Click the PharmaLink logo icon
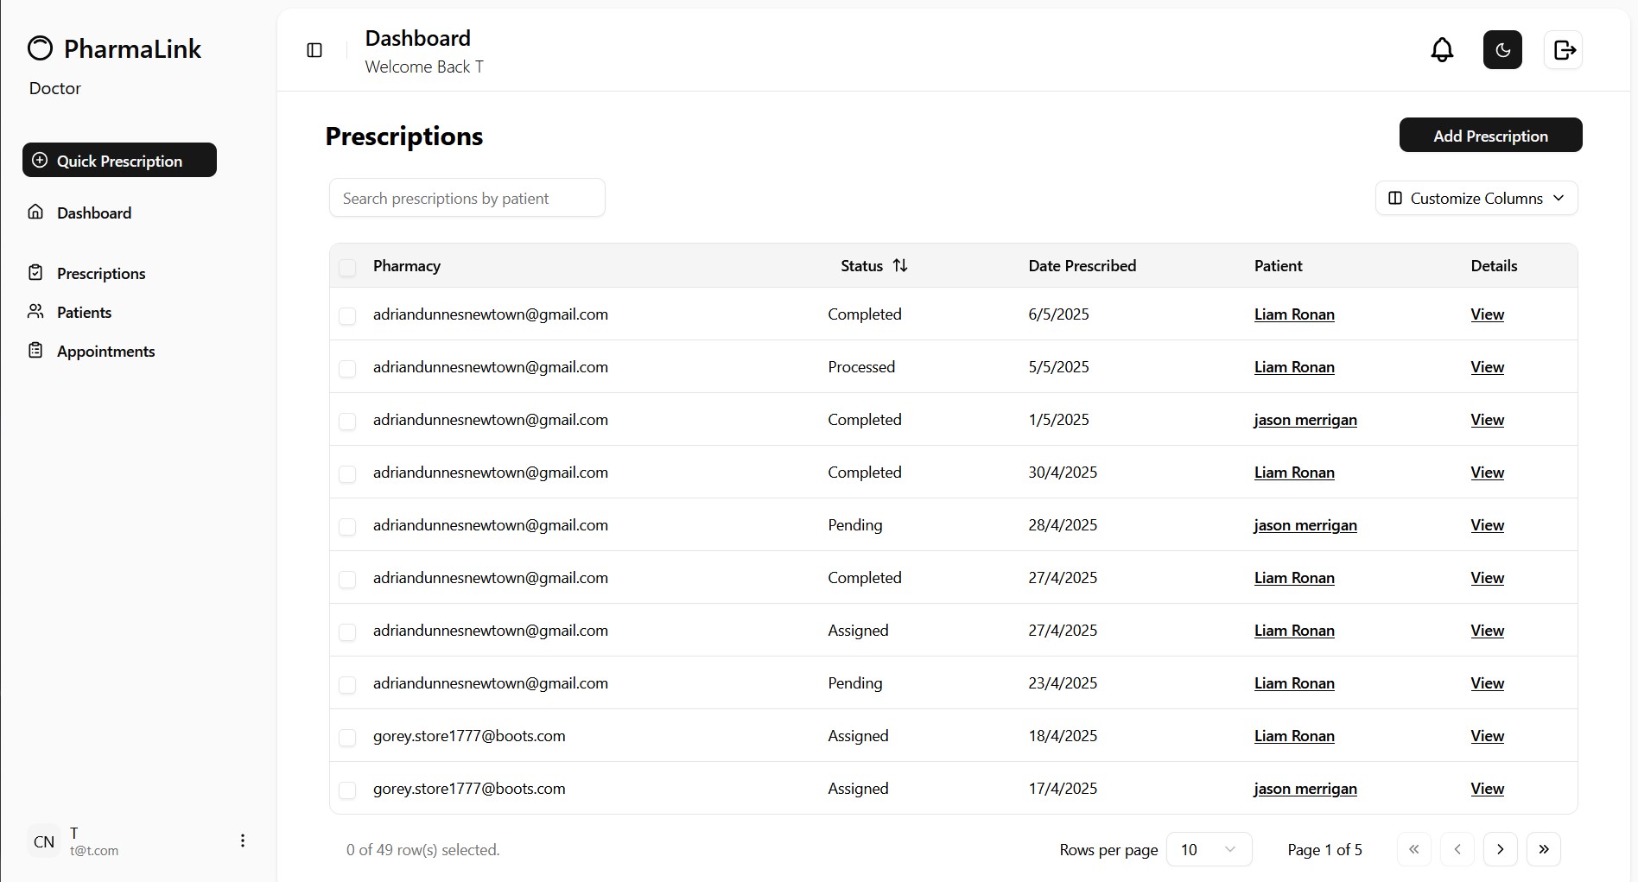The image size is (1638, 882). (x=40, y=48)
